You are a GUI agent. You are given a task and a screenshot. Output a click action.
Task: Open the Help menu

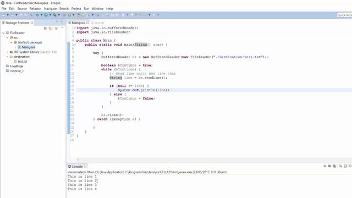(x=109, y=9)
